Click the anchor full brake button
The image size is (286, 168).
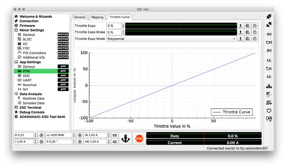point(126,139)
